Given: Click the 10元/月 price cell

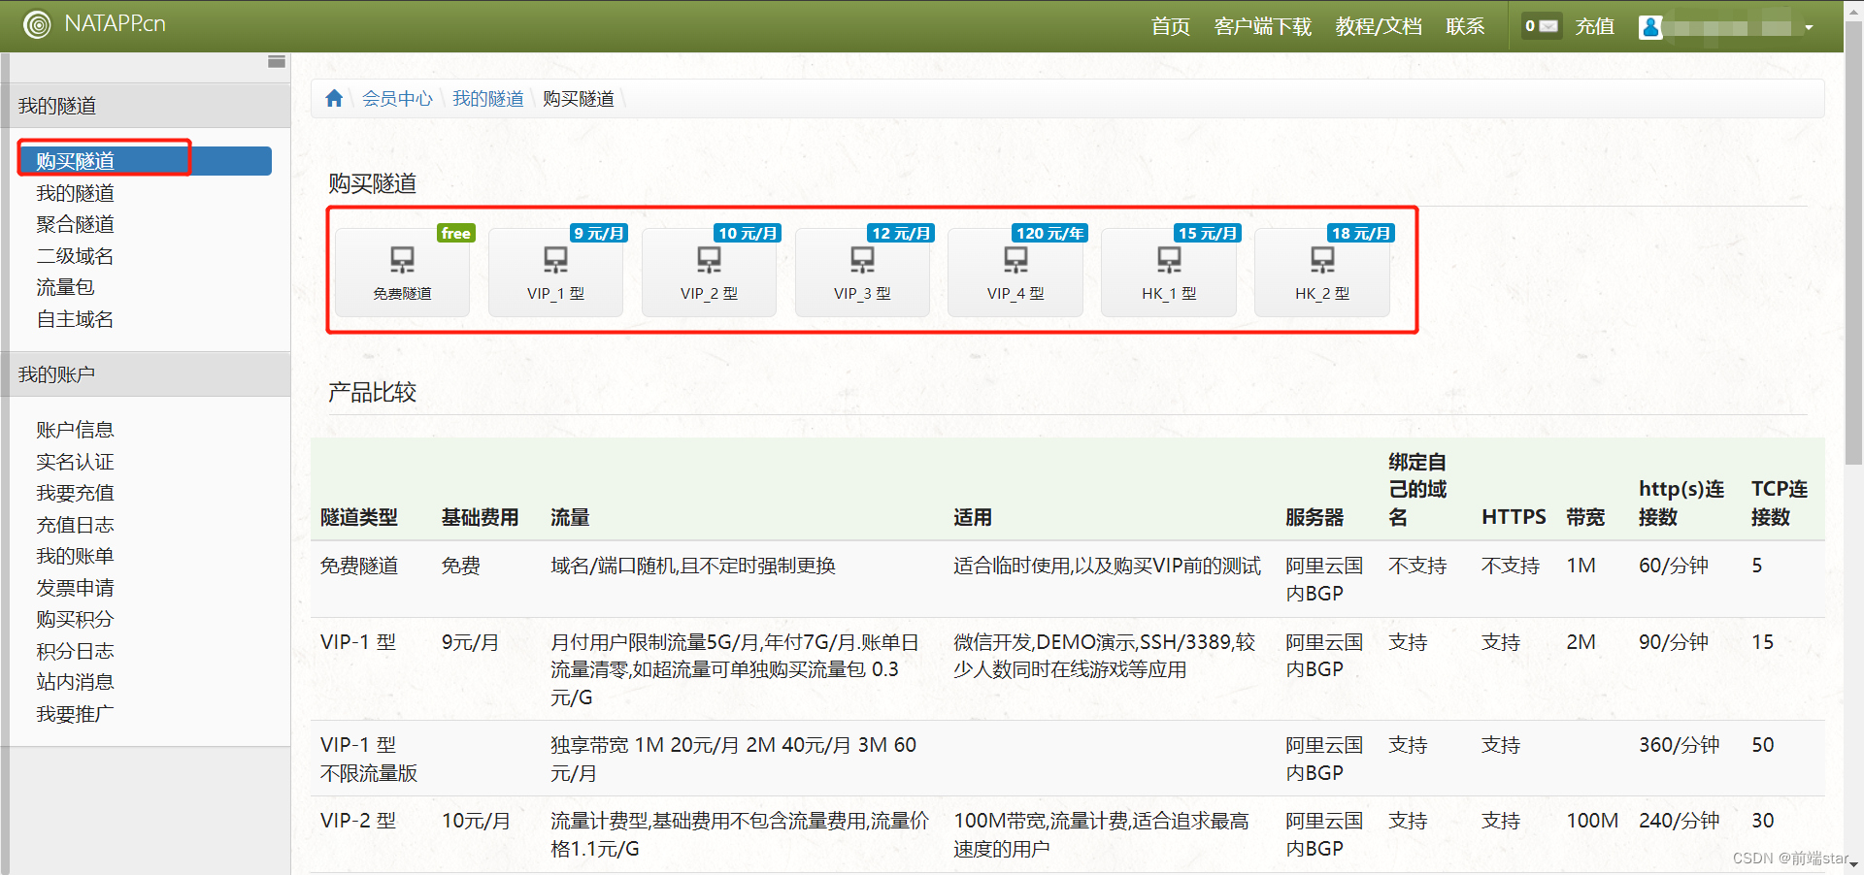Looking at the screenshot, I should tap(476, 821).
